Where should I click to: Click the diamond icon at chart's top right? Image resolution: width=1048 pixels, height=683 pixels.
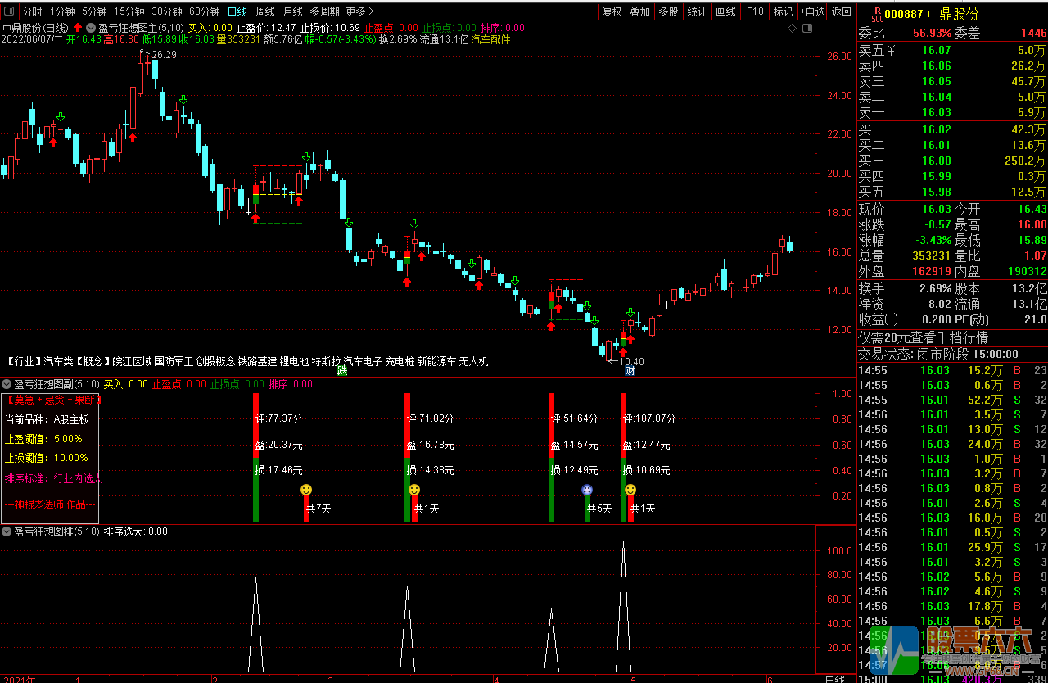click(x=793, y=29)
